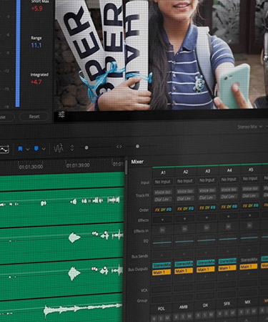The image size is (268, 322).
Task: Click the Reset button under loudness meter
Action: coord(34,117)
